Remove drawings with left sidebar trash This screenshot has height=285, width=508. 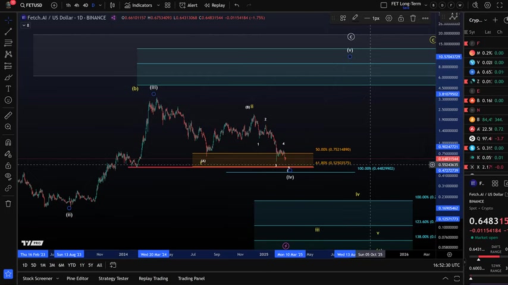8,204
